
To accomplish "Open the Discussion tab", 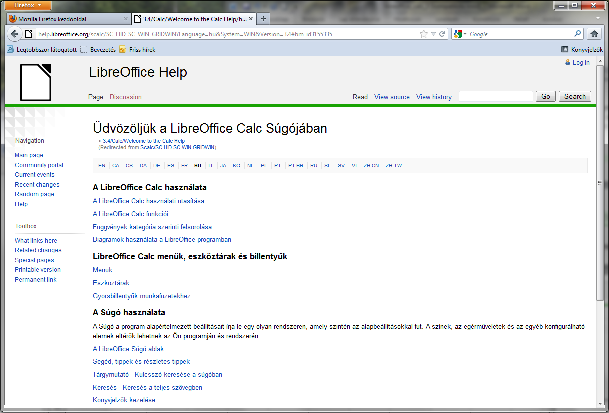I will tap(126, 97).
